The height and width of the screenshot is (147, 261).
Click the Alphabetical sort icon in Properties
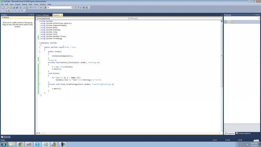[229, 22]
